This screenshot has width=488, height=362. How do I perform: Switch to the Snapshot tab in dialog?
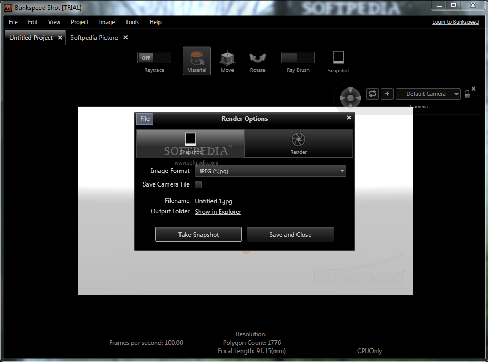coord(190,144)
